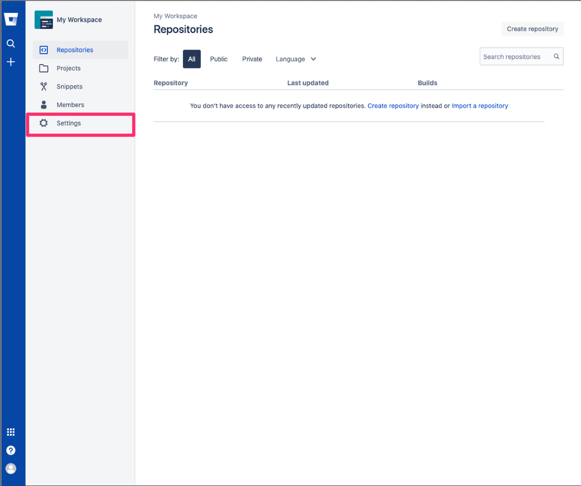Click the Create repository button
Image resolution: width=581 pixels, height=486 pixels.
click(533, 29)
